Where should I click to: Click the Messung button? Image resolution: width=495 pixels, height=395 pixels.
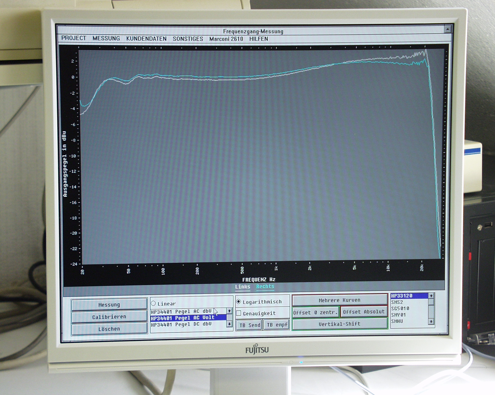point(109,305)
